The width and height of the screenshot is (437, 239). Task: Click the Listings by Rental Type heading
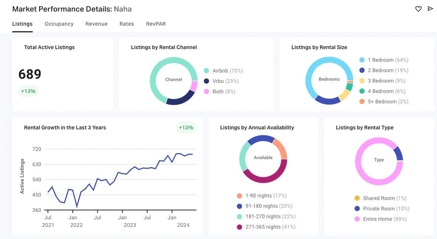[x=365, y=128]
